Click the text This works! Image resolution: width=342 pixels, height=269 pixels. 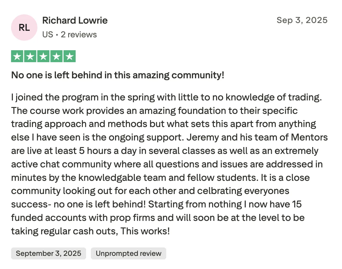click(145, 231)
